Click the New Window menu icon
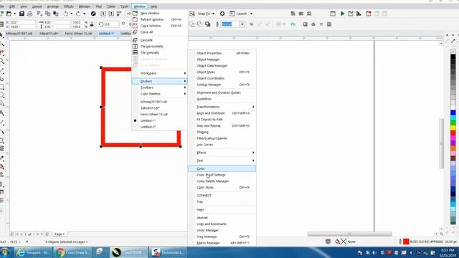The image size is (459, 258). pyautogui.click(x=135, y=13)
